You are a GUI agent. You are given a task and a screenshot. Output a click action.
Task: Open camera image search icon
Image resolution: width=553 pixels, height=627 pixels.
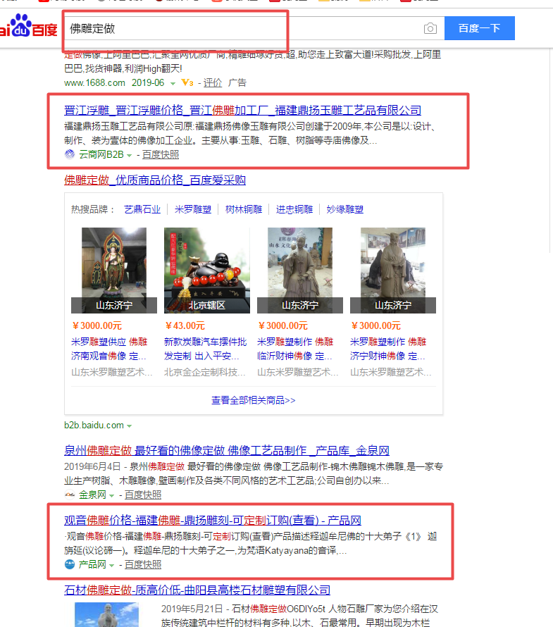(430, 28)
